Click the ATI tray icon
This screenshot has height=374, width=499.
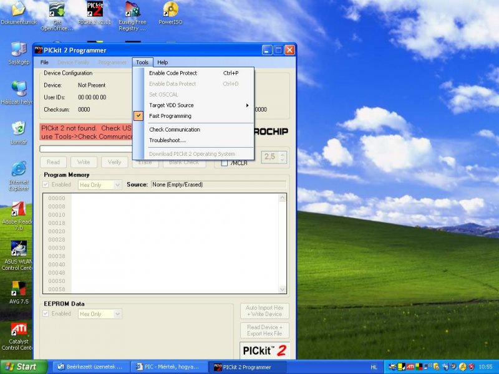click(410, 367)
